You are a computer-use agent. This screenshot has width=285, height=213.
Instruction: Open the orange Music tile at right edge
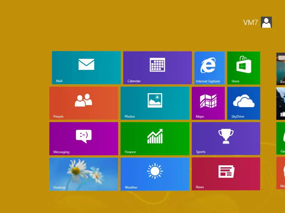coord(281,173)
